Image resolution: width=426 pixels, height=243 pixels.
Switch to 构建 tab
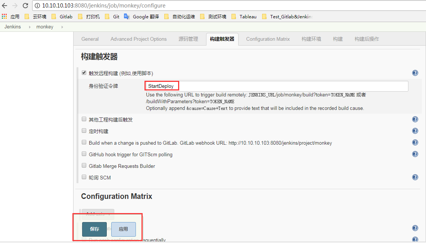click(x=338, y=39)
